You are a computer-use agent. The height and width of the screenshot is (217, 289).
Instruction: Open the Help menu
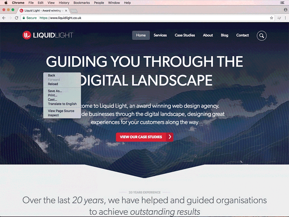[x=127, y=3]
